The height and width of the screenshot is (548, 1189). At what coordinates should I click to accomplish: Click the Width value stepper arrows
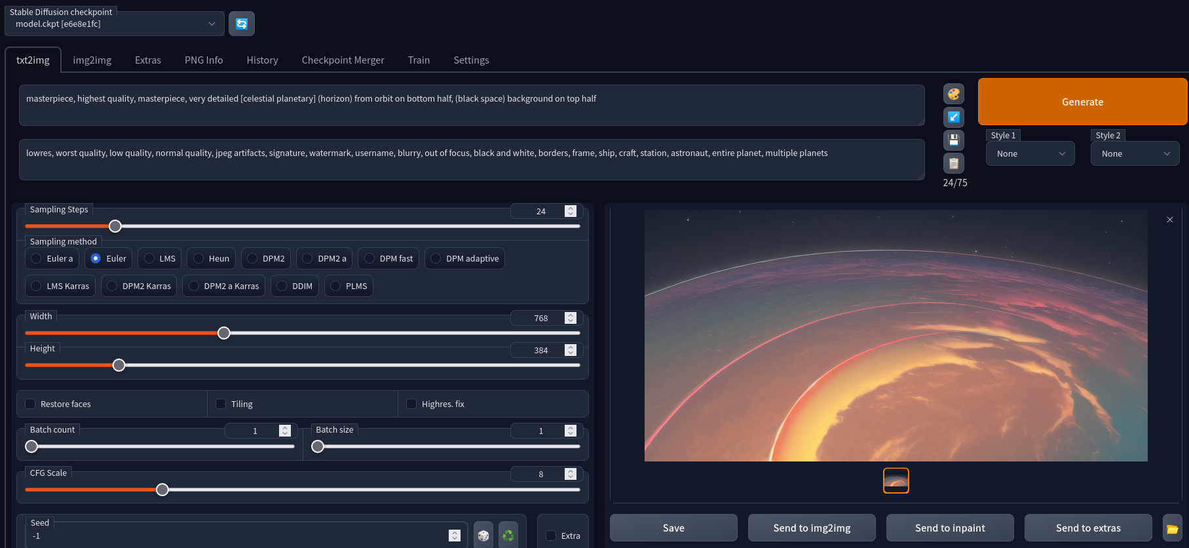[571, 318]
